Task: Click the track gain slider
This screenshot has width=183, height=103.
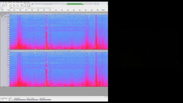Action: pos(4,18)
